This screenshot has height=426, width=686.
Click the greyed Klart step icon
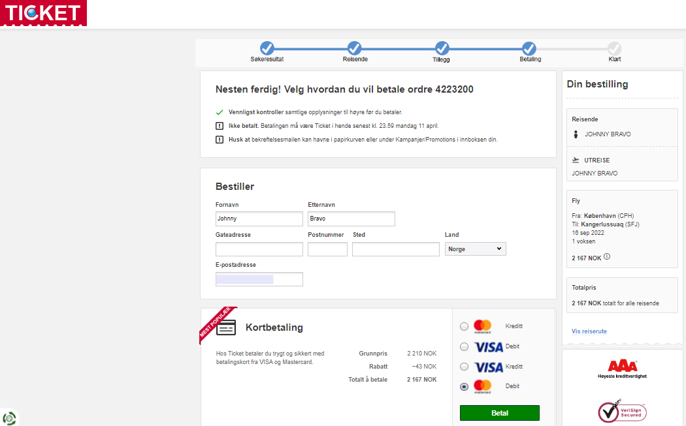614,48
